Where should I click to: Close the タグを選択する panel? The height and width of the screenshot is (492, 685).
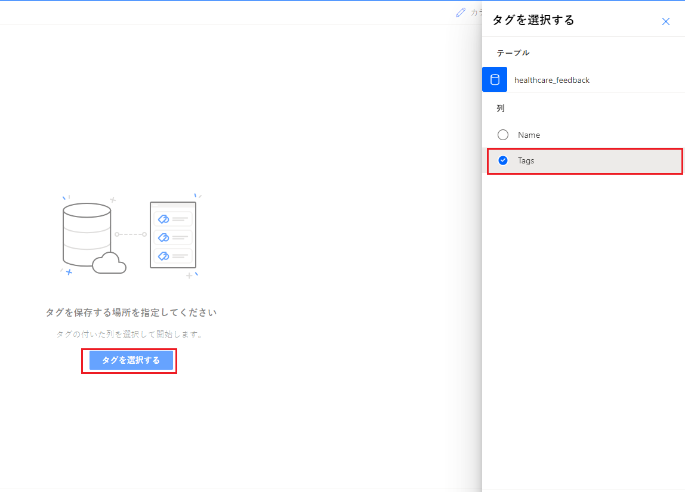coord(665,21)
